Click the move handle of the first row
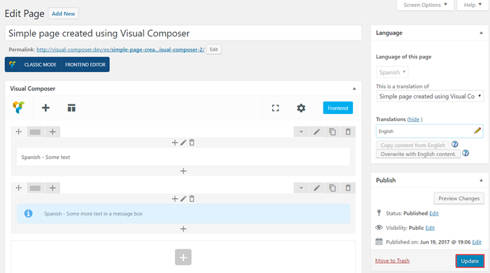Image resolution: width=490 pixels, height=273 pixels. (19, 132)
